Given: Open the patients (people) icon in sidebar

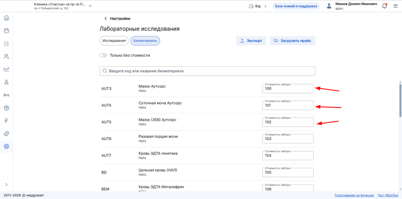Looking at the screenshot, I should (7, 56).
